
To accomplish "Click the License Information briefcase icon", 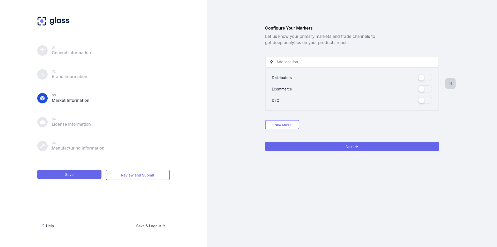I will pyautogui.click(x=42, y=122).
